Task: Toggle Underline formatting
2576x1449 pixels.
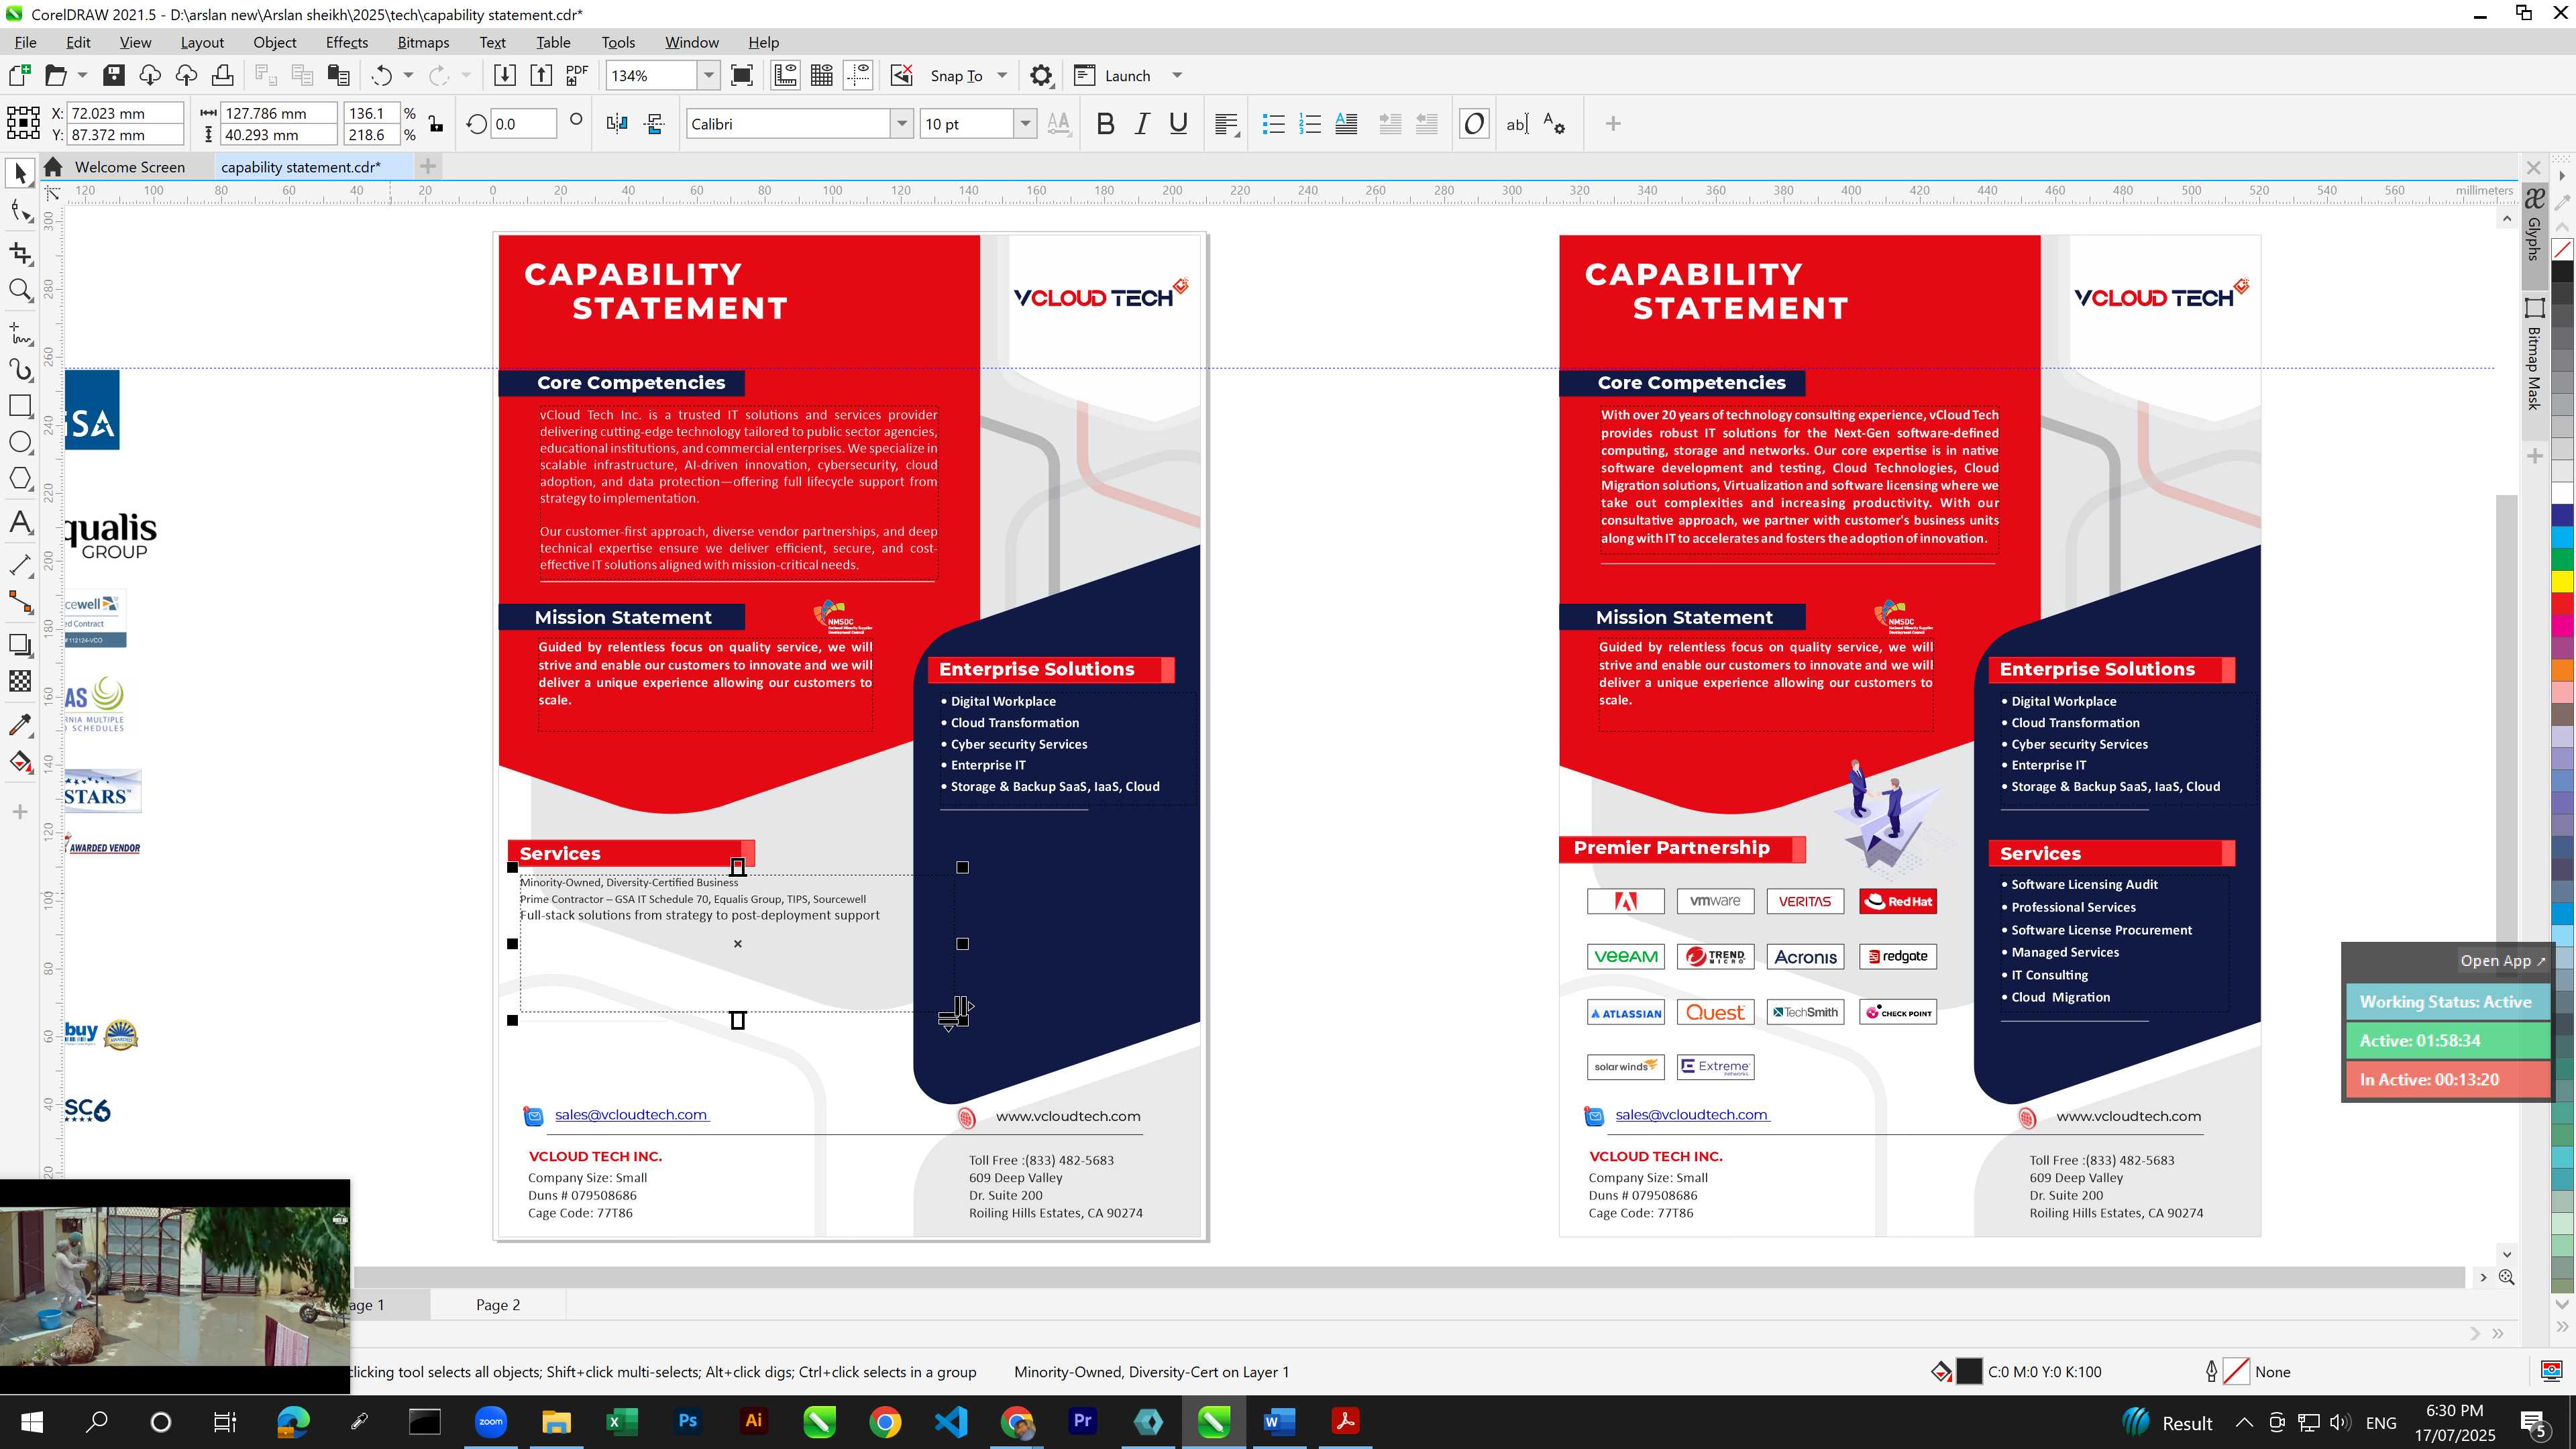Action: pos(1178,124)
